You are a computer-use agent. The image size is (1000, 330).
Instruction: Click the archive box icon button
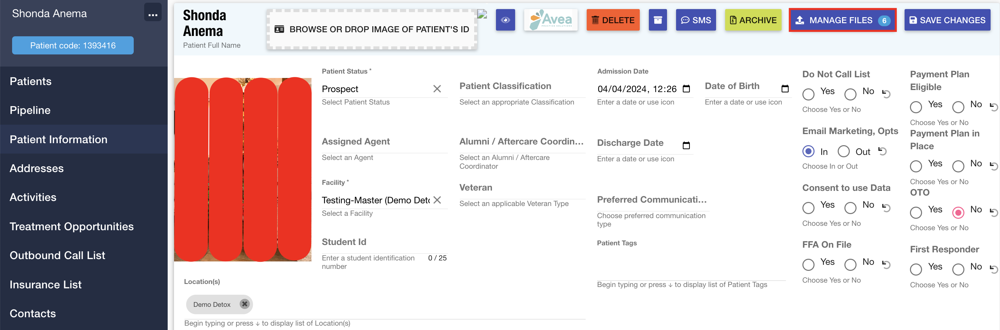(x=657, y=20)
